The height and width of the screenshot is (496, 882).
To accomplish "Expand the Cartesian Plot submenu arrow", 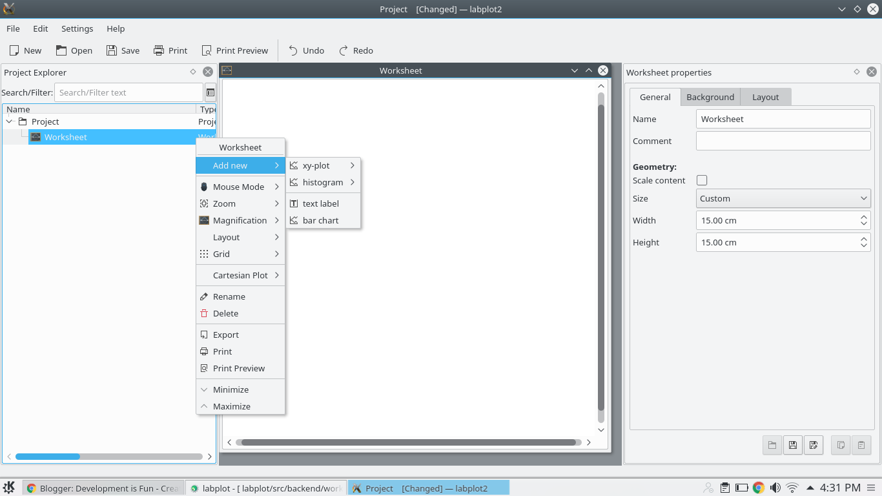I will click(277, 275).
